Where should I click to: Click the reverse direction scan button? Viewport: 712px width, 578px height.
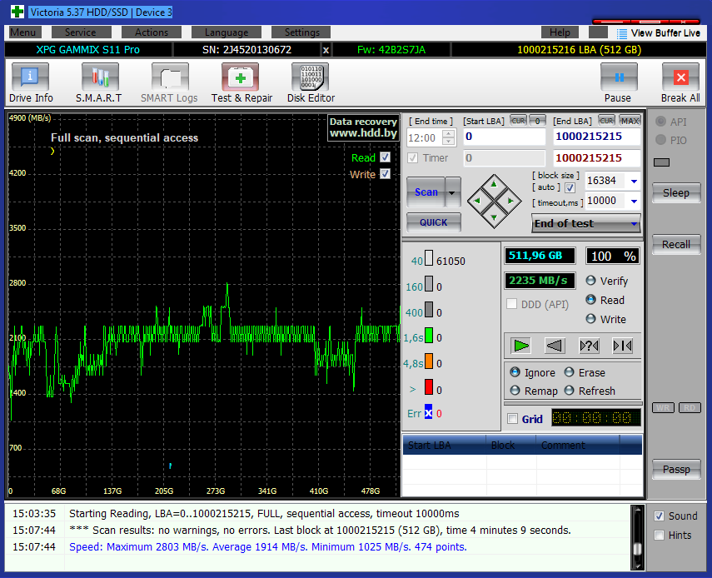click(x=555, y=346)
